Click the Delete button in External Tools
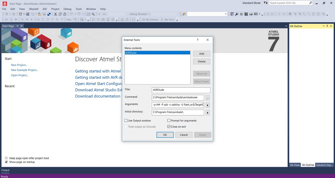Viewport: 335px width, 178px height. click(x=202, y=61)
